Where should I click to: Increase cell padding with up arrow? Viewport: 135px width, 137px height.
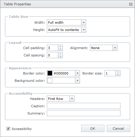click(60, 46)
